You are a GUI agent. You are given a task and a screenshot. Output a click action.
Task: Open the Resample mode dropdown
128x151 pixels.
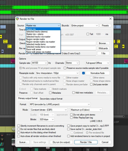pyautogui.click(x=57, y=73)
